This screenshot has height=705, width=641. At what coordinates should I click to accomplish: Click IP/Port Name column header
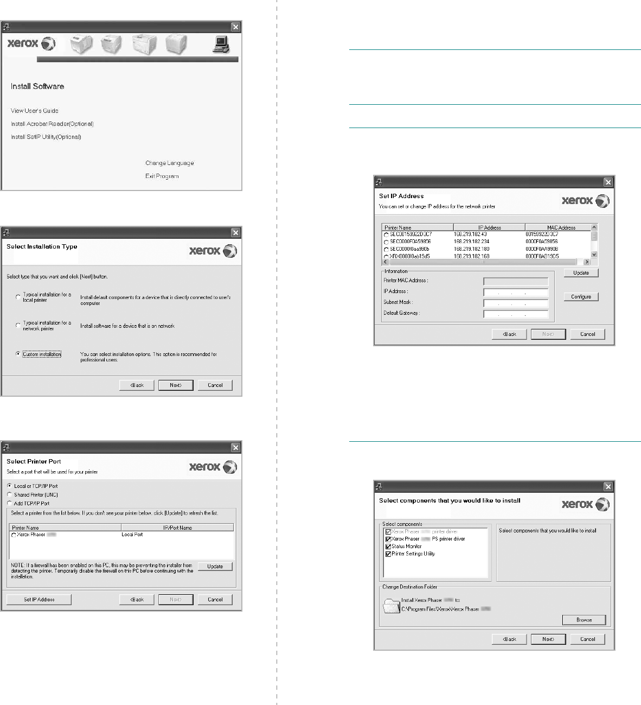(x=177, y=527)
